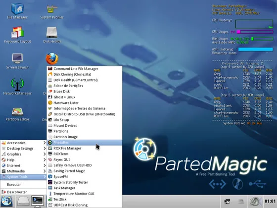
Task: Expand the Accessories submenu
Action: tap(23, 143)
